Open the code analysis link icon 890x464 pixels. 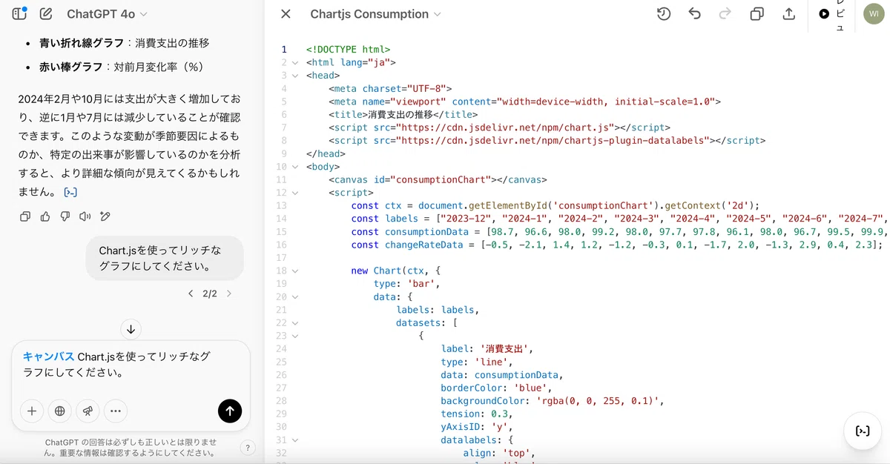(x=70, y=193)
